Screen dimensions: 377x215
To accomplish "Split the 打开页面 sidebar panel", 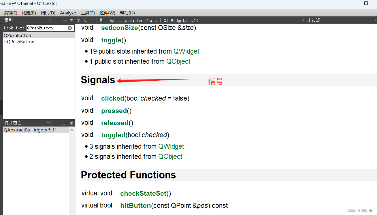I will click(65, 123).
